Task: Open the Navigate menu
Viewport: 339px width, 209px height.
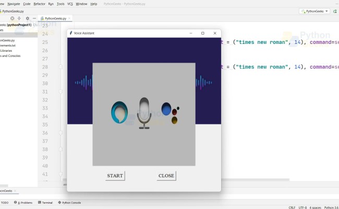Action: click(14, 4)
